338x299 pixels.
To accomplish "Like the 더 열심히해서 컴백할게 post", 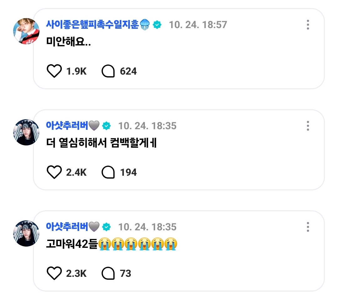I will pos(54,172).
